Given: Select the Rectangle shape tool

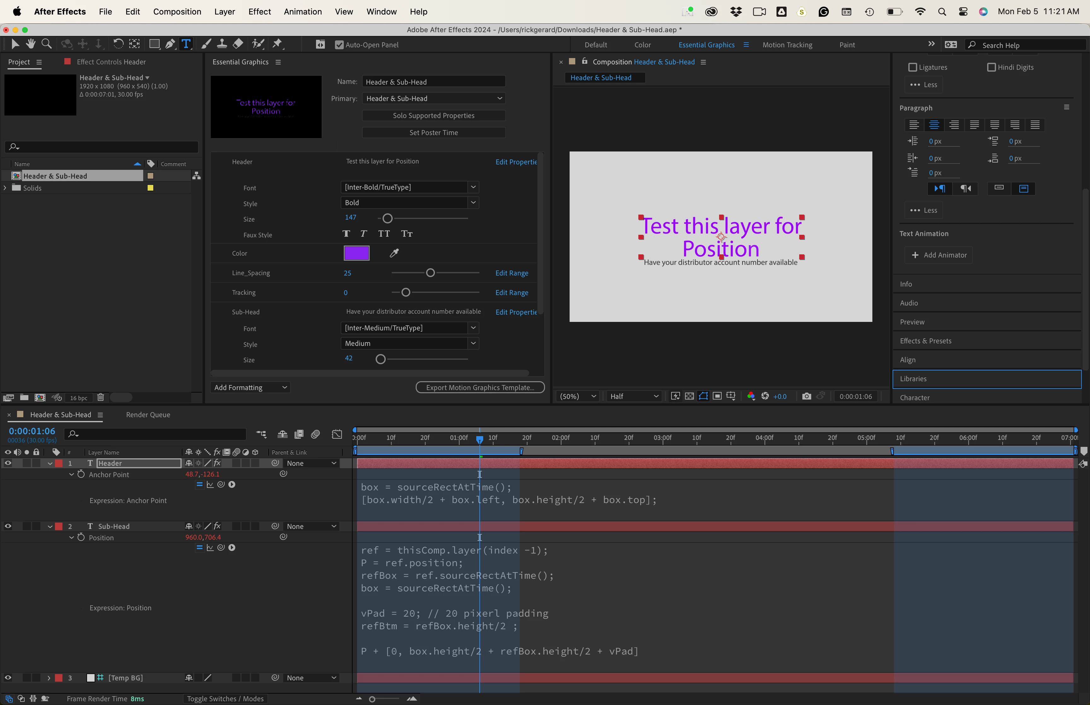Looking at the screenshot, I should (154, 44).
